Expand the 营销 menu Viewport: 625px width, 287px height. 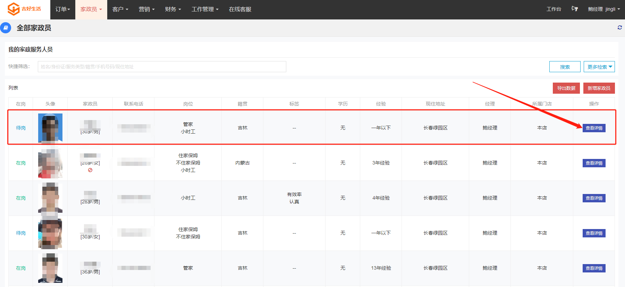[x=147, y=9]
